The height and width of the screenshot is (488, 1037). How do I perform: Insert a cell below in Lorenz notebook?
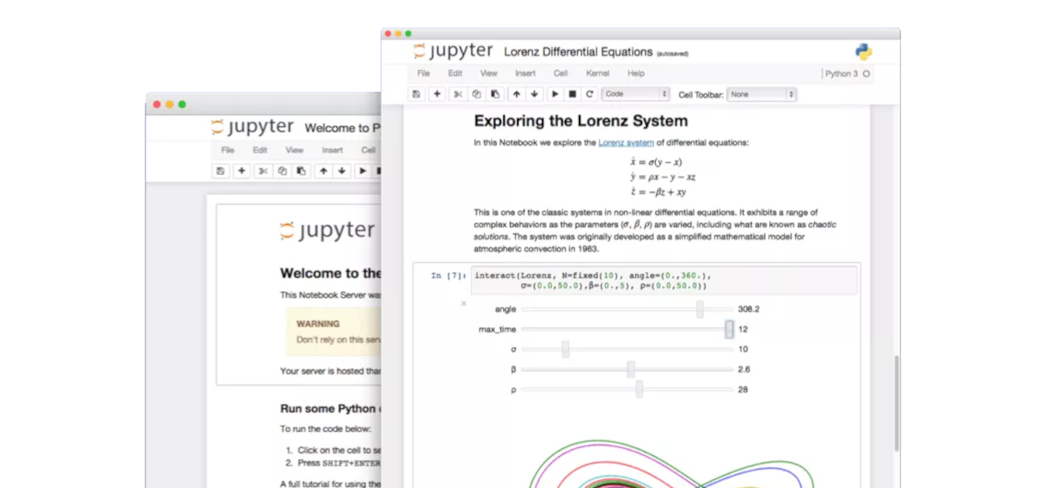click(437, 94)
